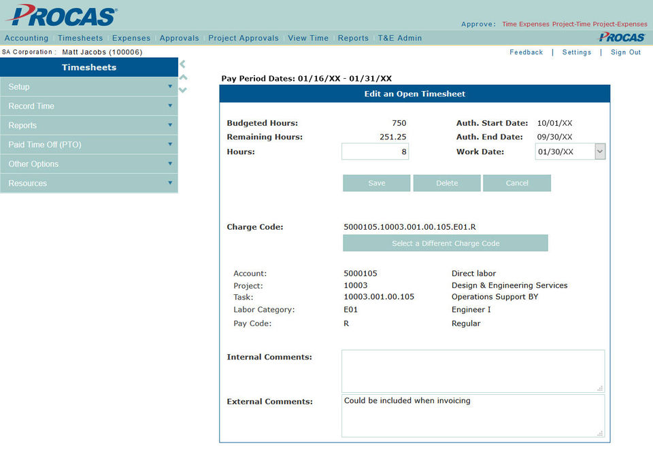
Task: Click the Approve Project-Expenses link
Action: pos(620,24)
